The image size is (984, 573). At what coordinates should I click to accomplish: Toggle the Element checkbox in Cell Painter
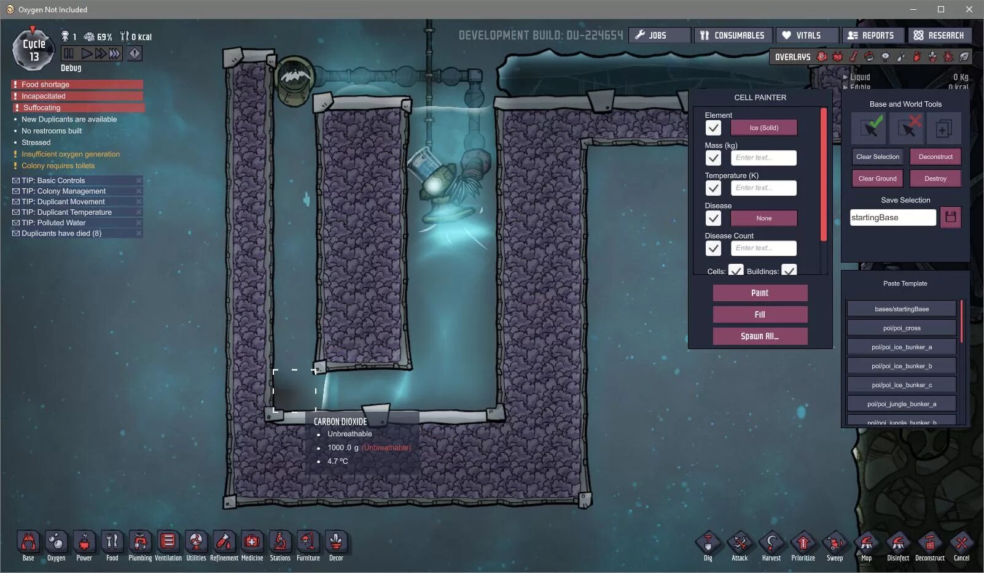713,128
